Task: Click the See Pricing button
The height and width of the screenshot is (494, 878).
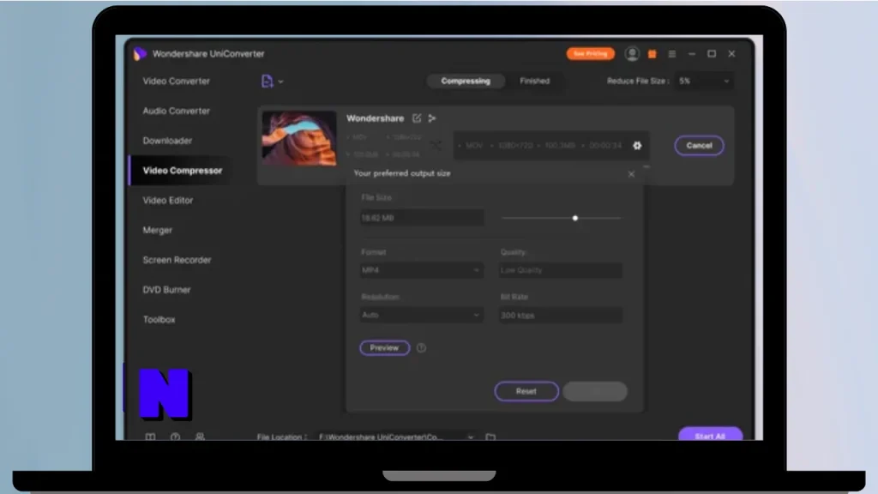Action: coord(590,54)
